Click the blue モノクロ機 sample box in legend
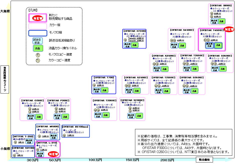This screenshot has width=235, height=164. pyautogui.click(x=38, y=33)
